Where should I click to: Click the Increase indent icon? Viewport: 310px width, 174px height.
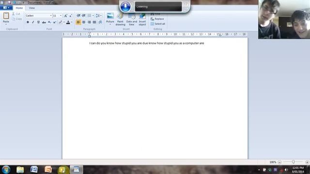point(84,15)
